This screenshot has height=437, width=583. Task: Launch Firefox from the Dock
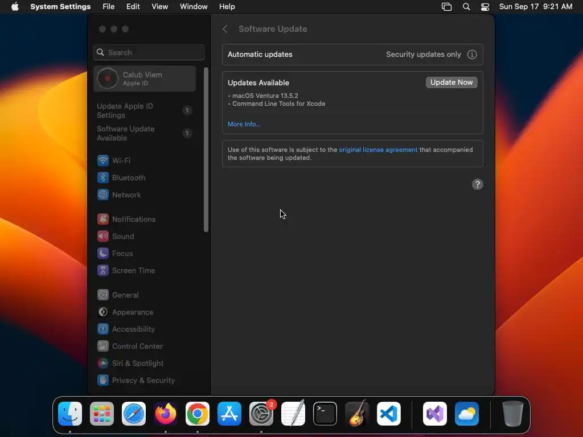166,414
